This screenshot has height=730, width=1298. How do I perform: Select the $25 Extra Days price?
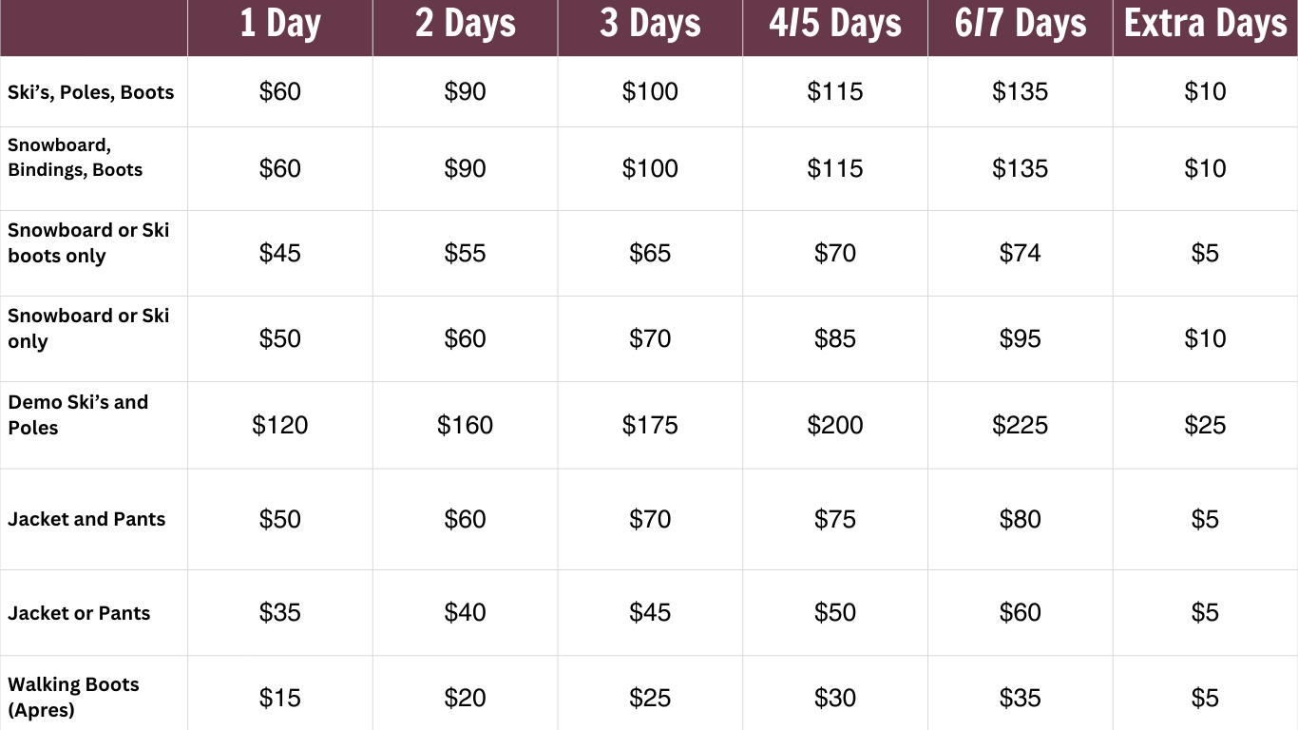pyautogui.click(x=1205, y=425)
